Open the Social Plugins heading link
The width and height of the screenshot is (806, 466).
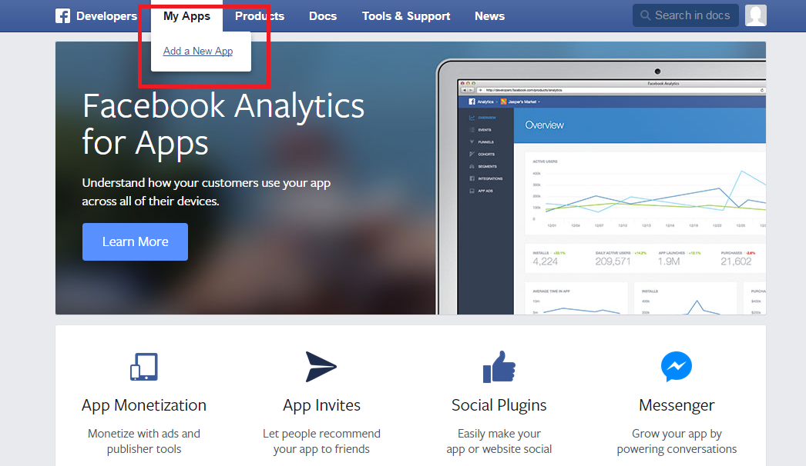coord(499,405)
